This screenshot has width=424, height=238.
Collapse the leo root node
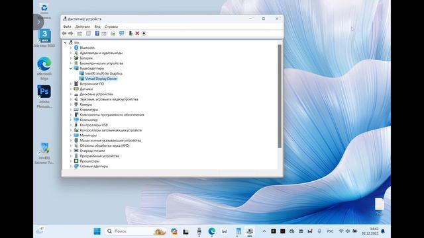65,42
